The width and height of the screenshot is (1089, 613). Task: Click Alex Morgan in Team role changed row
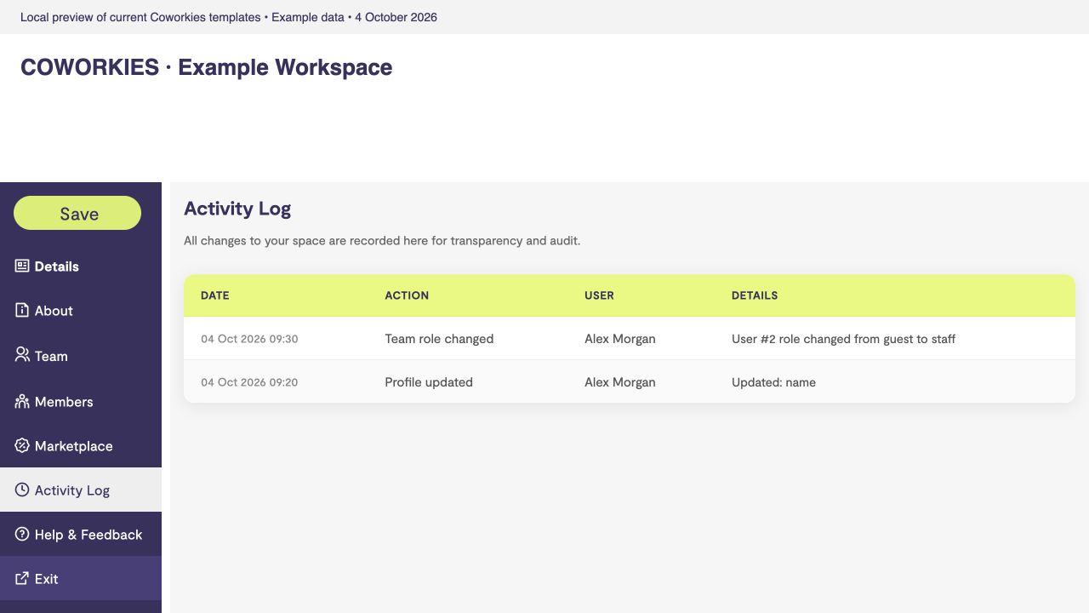pyautogui.click(x=620, y=339)
